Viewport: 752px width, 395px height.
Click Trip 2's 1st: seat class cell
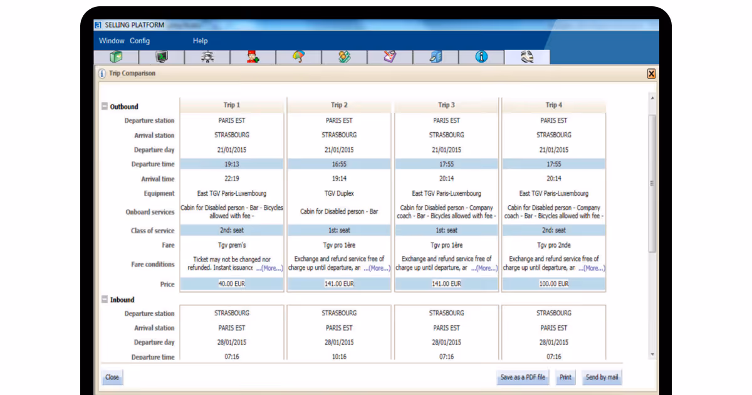pos(339,230)
